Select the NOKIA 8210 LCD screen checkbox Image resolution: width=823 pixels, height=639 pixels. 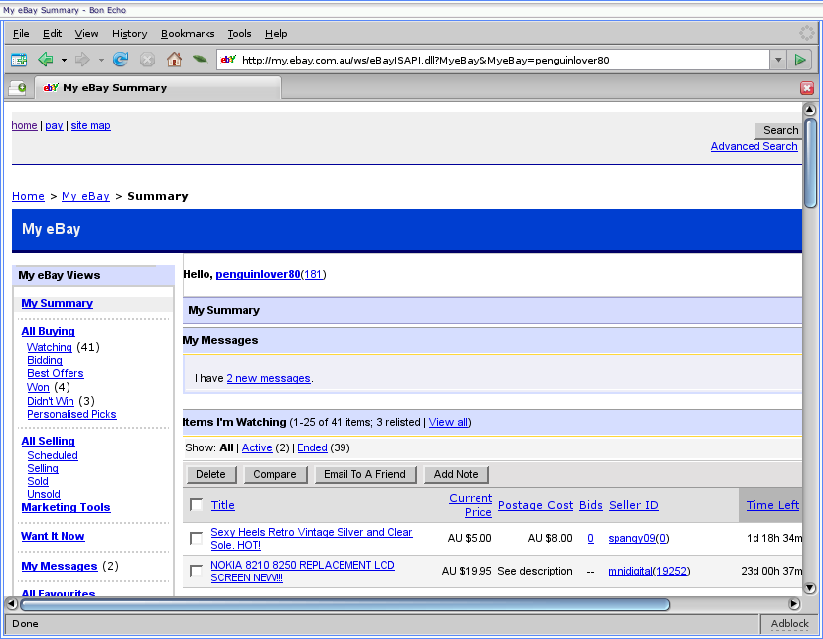point(197,572)
